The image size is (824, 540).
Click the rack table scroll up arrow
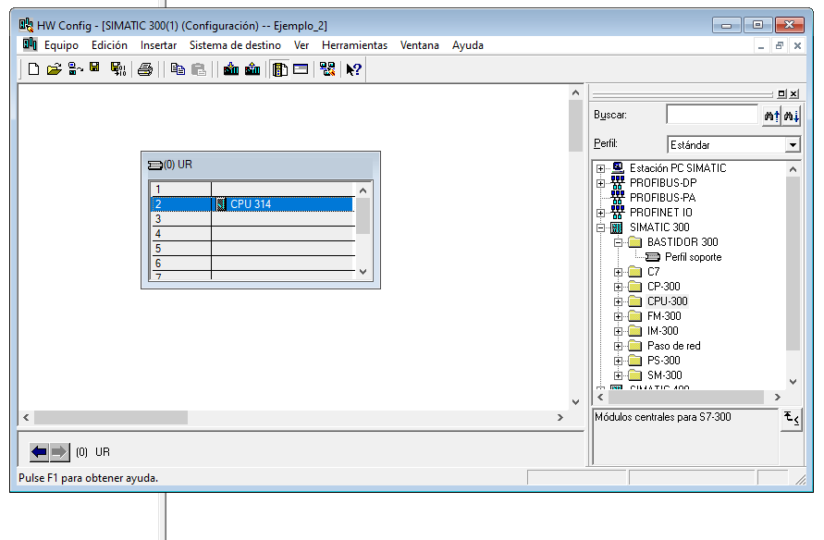click(x=363, y=190)
